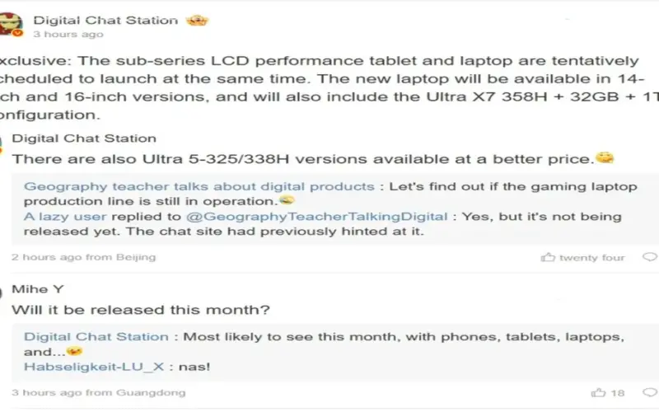Click emoji after "at a better price."
659x412 pixels.
(x=605, y=157)
